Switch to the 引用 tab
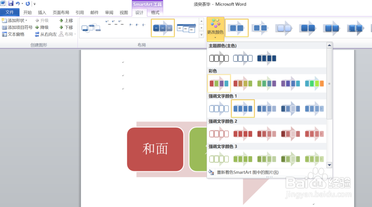Viewport: 372px width, 207px height. pyautogui.click(x=80, y=13)
